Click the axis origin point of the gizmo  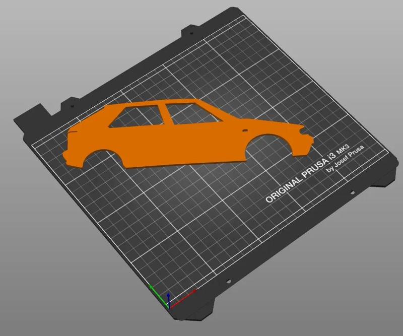point(168,307)
